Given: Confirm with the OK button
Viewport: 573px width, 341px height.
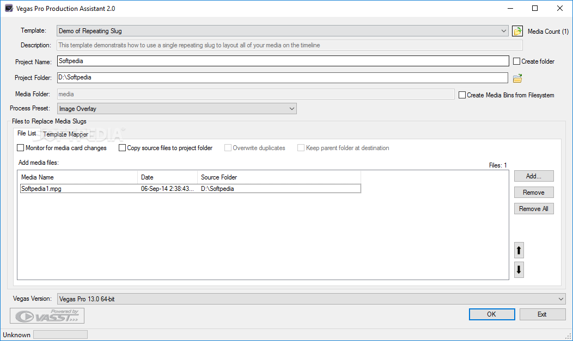Looking at the screenshot, I should point(492,314).
